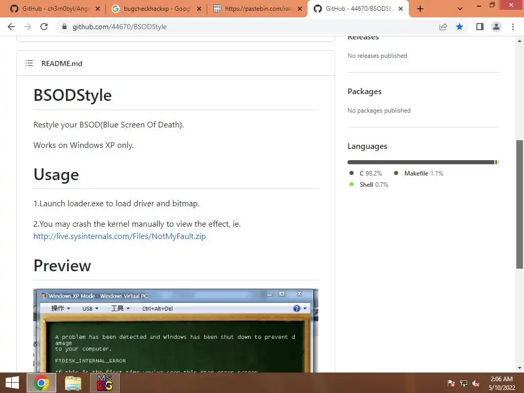
Task: Click the BSOD preview image
Action: tap(176, 331)
